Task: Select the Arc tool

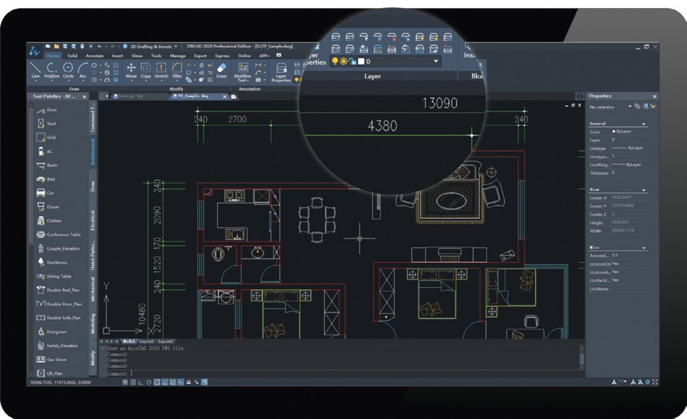Action: click(83, 70)
